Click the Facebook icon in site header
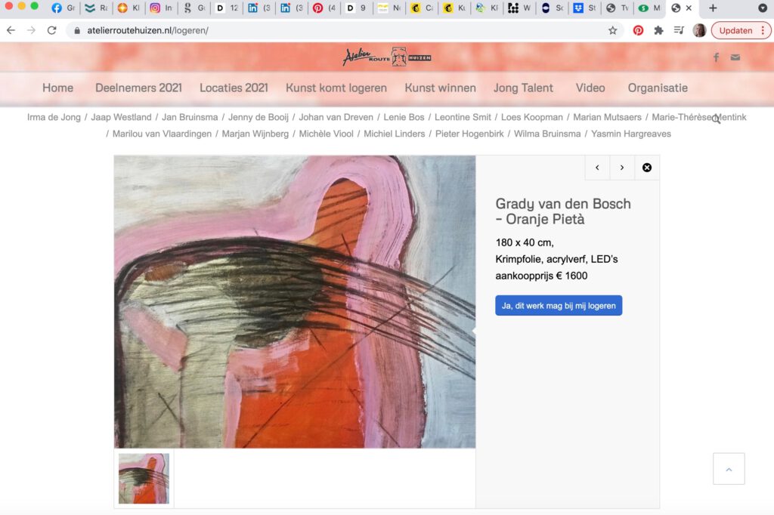Image resolution: width=774 pixels, height=515 pixels. (716, 57)
